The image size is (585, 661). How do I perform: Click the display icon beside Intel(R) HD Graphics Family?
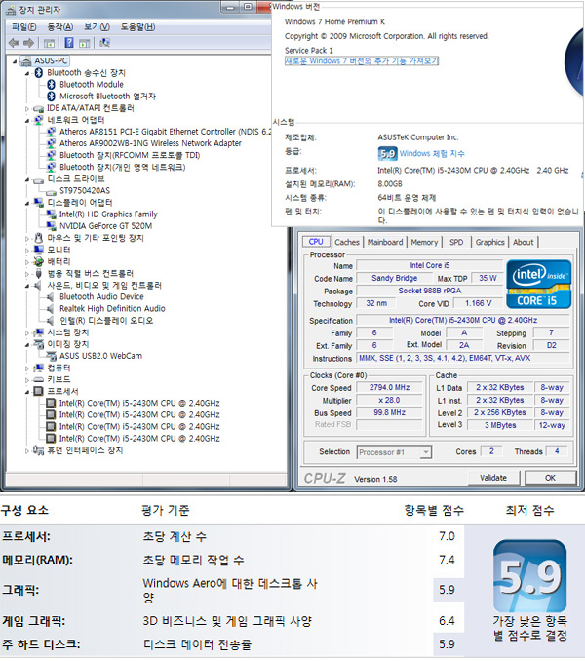click(51, 214)
